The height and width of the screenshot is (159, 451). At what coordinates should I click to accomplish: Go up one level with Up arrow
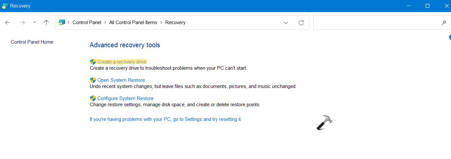click(46, 22)
